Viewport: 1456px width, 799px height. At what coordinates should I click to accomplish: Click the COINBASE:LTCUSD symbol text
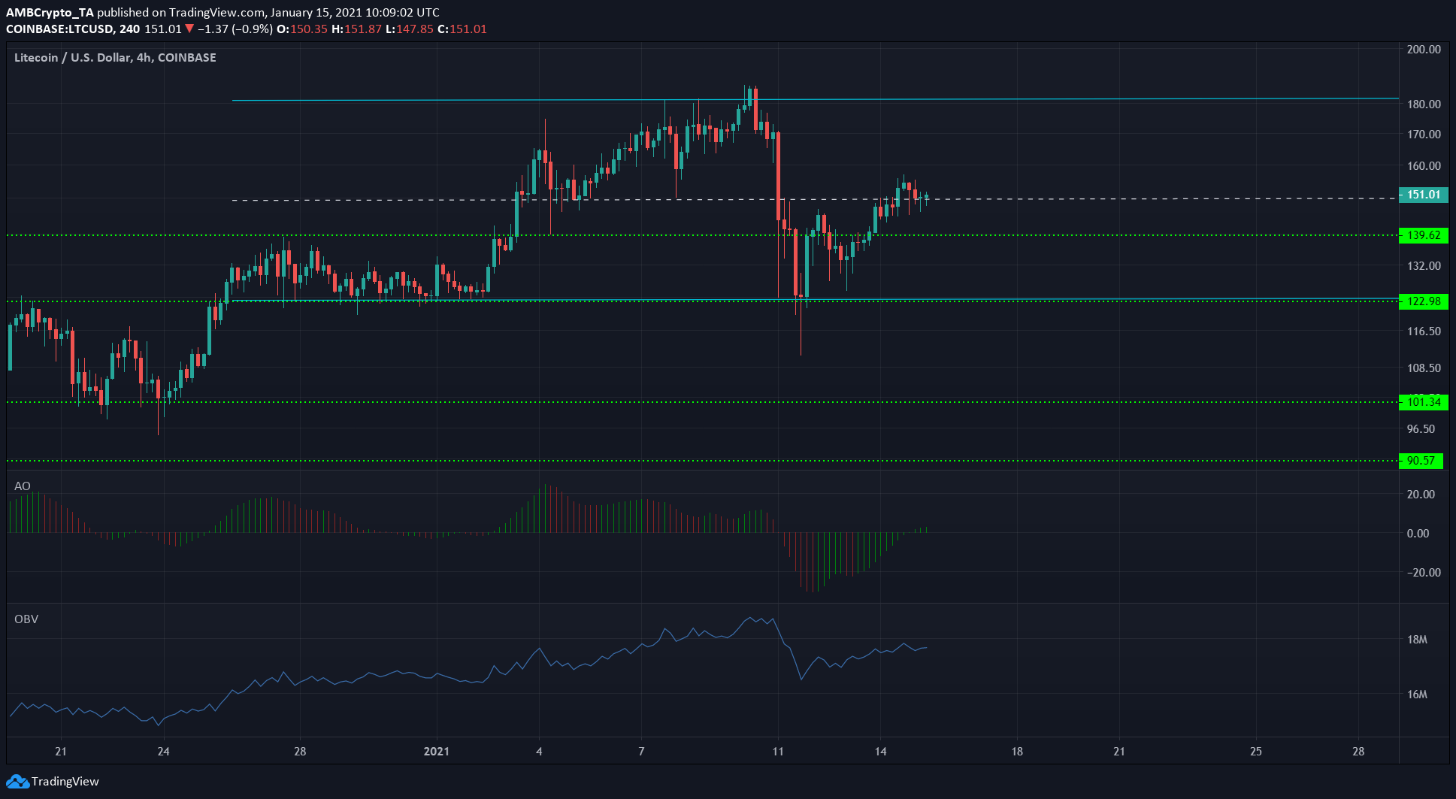point(60,29)
